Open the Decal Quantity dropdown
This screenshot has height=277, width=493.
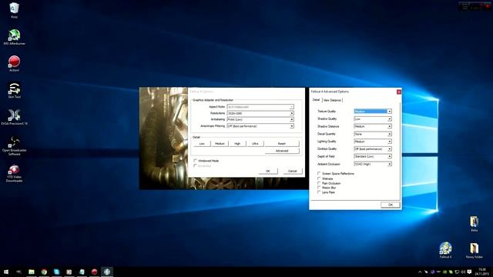[x=373, y=134]
